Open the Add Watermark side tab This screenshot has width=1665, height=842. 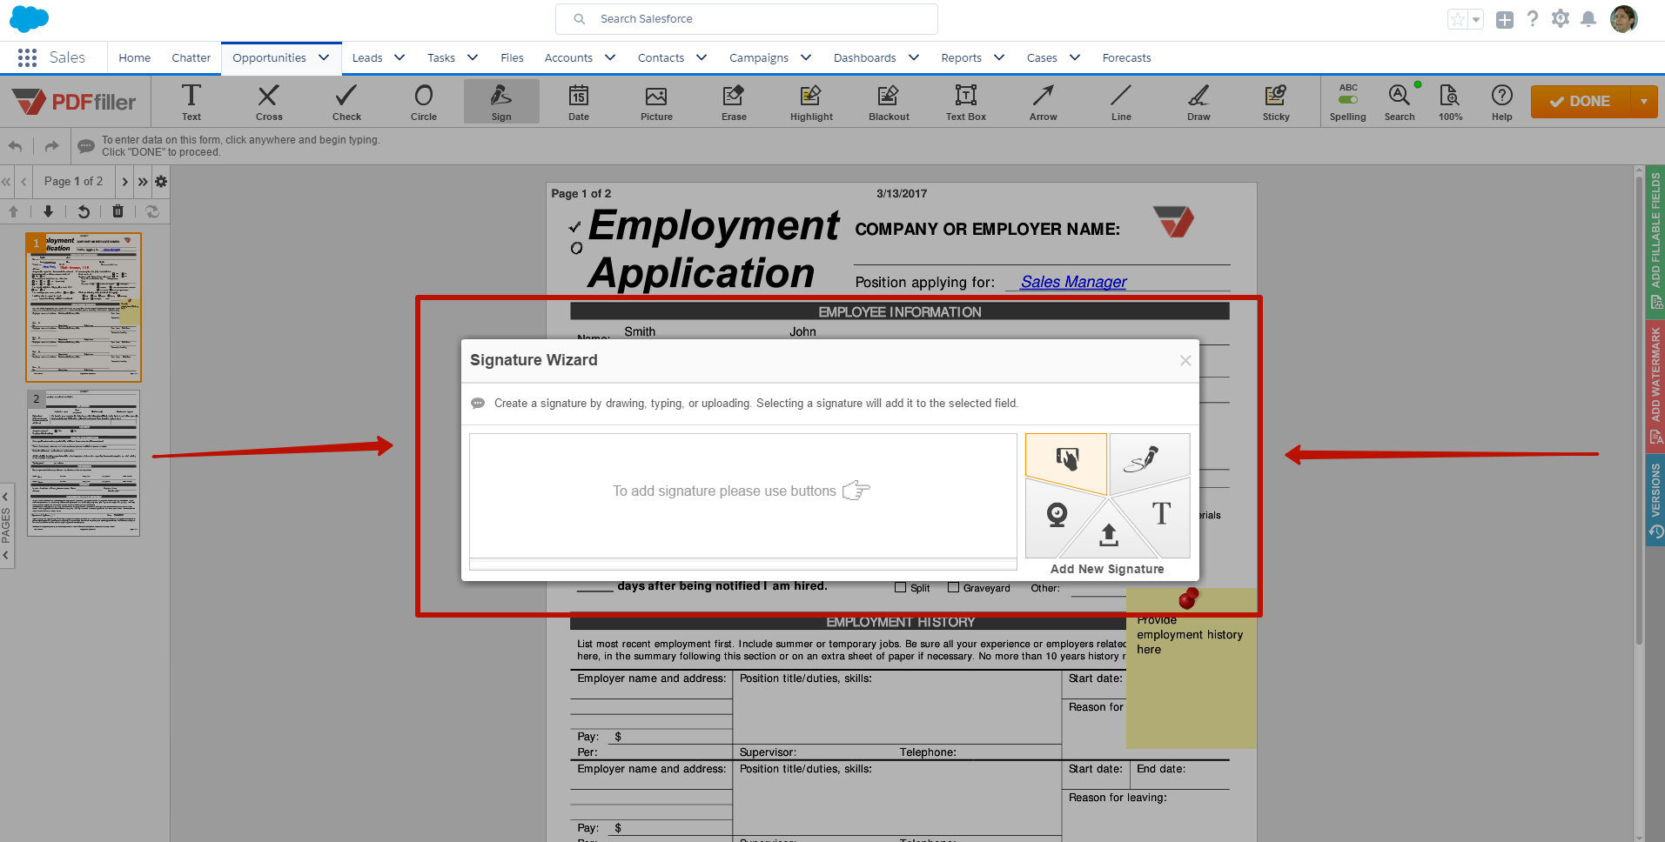pyautogui.click(x=1655, y=386)
